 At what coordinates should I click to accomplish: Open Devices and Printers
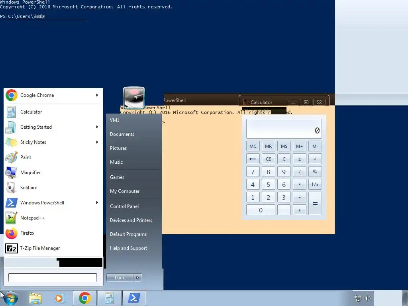131,220
